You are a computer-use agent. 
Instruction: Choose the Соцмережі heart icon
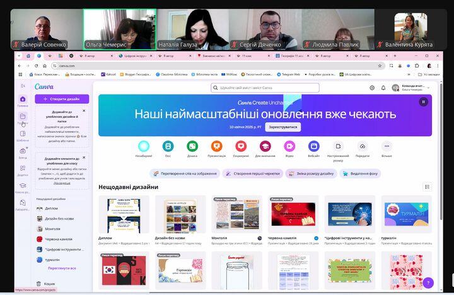pos(241,146)
